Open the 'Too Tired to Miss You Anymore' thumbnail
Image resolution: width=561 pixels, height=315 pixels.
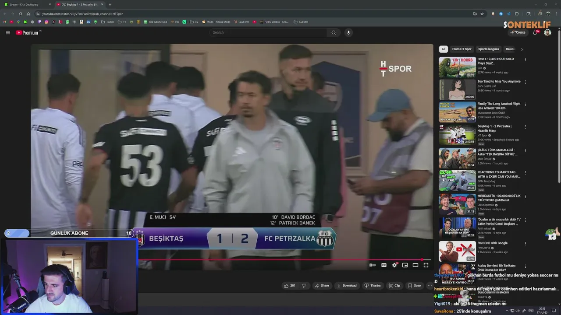click(x=458, y=90)
